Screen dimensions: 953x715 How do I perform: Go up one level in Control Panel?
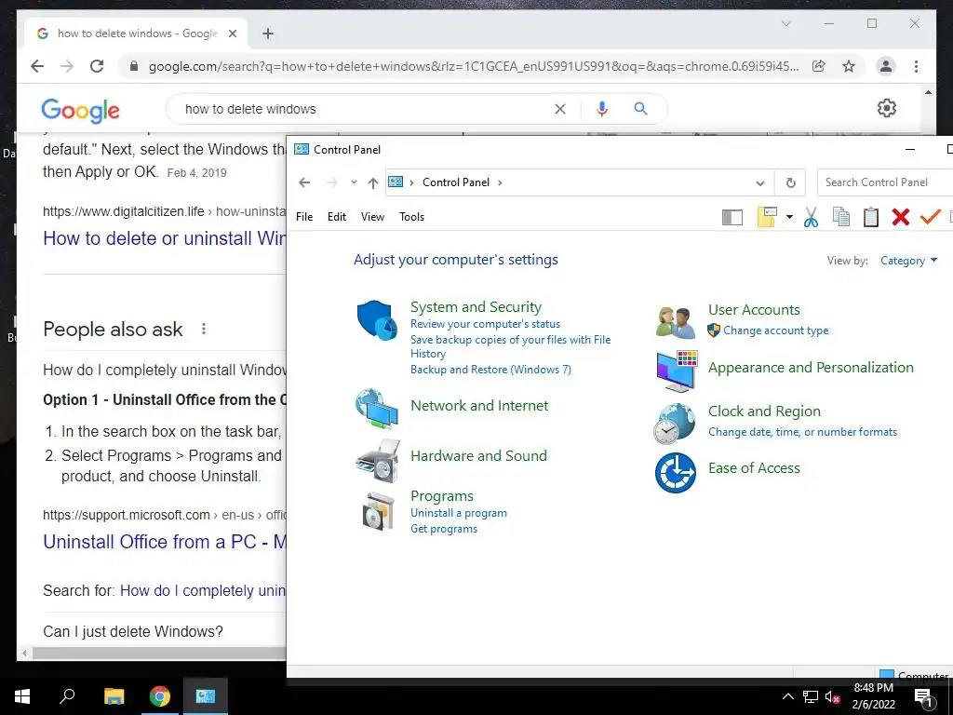tap(373, 182)
